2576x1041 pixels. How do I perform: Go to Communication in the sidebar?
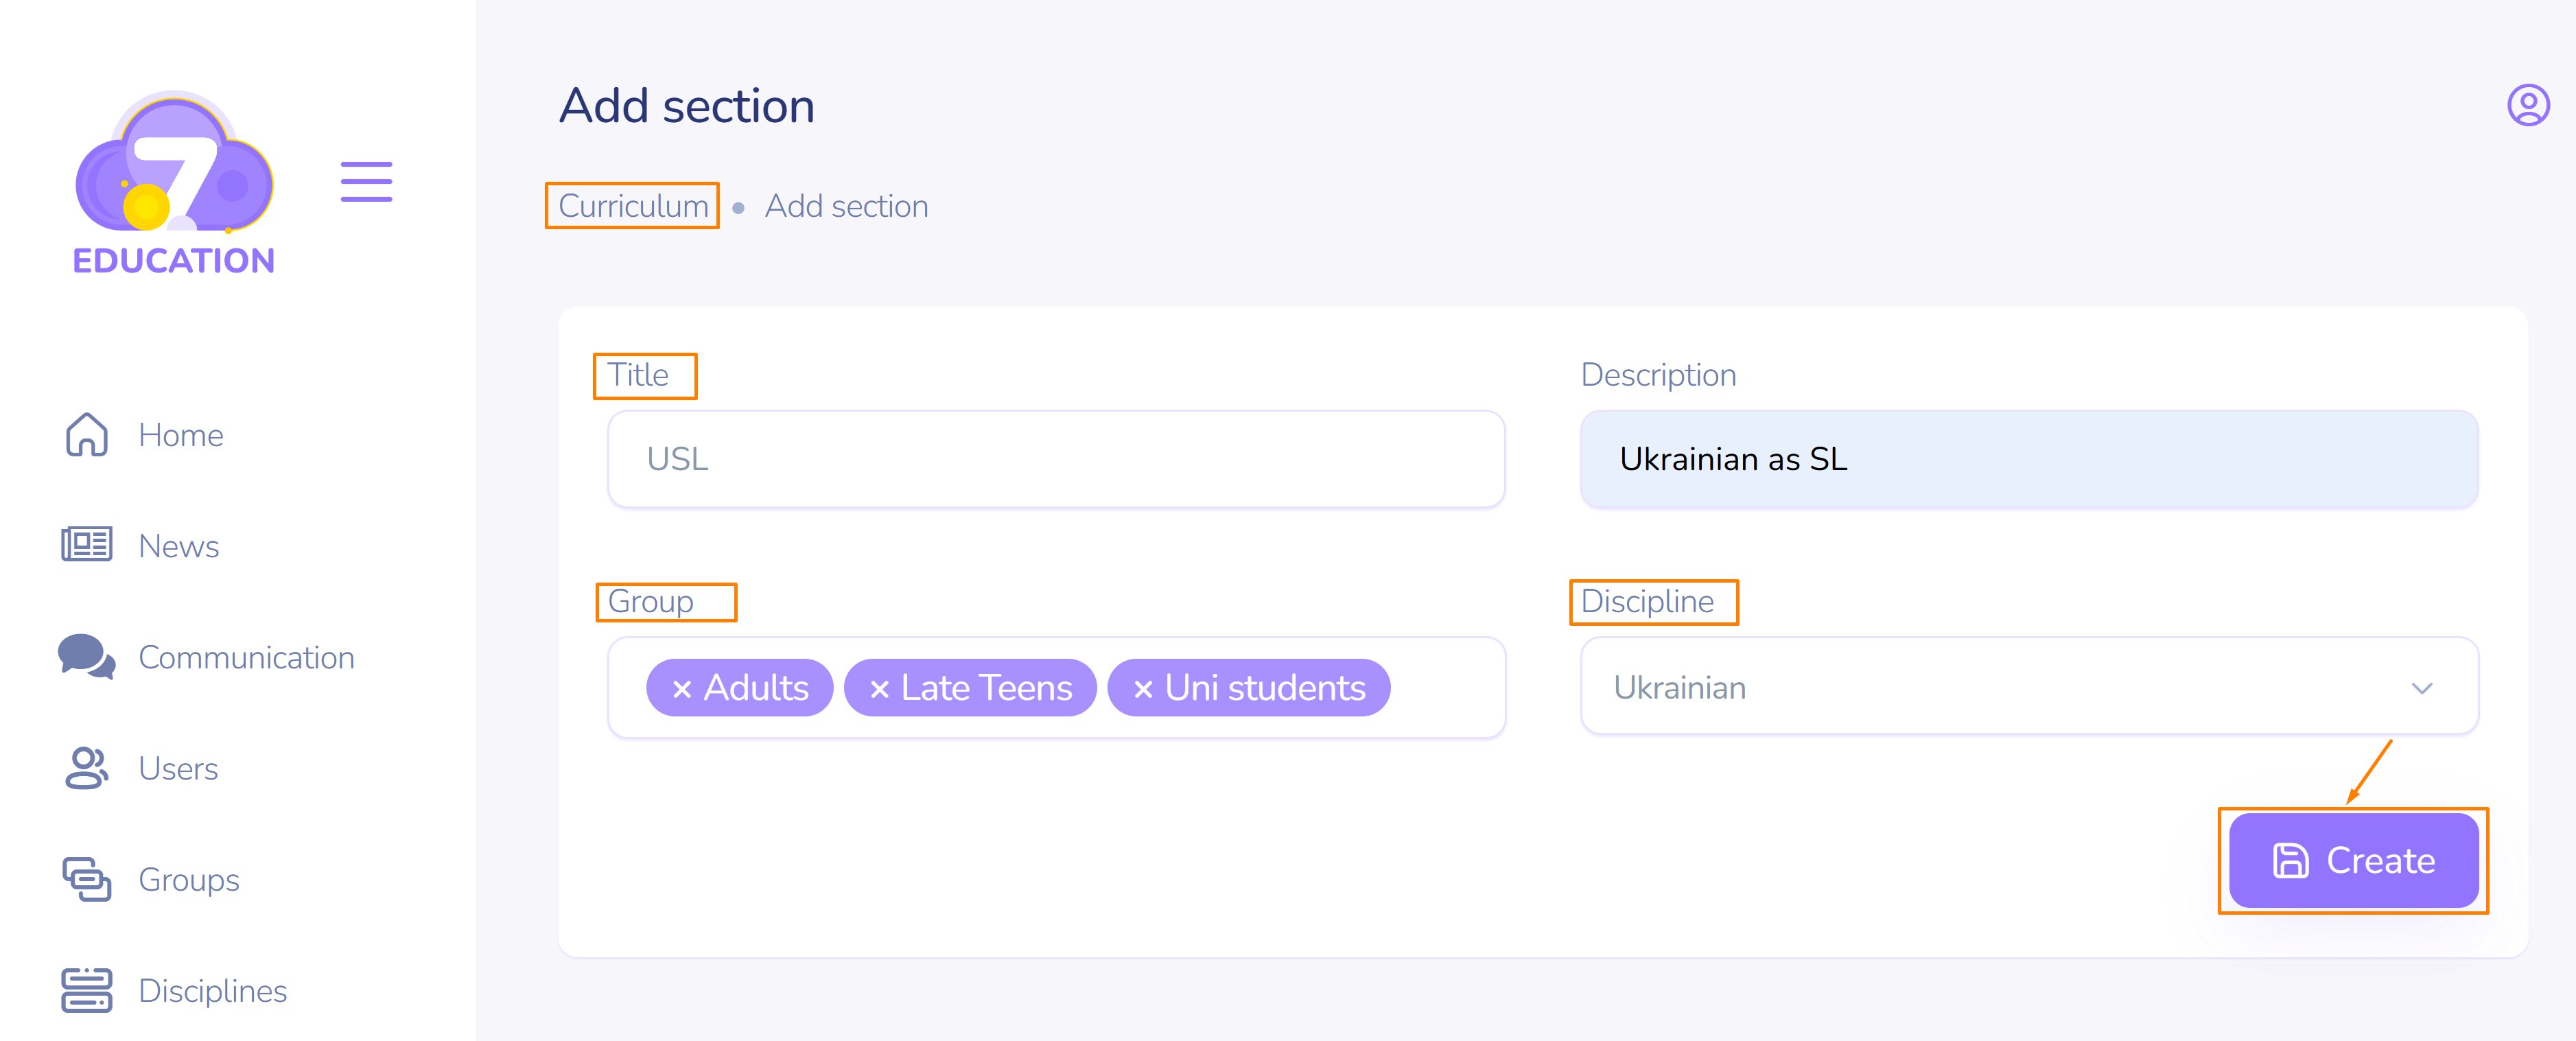[246, 657]
